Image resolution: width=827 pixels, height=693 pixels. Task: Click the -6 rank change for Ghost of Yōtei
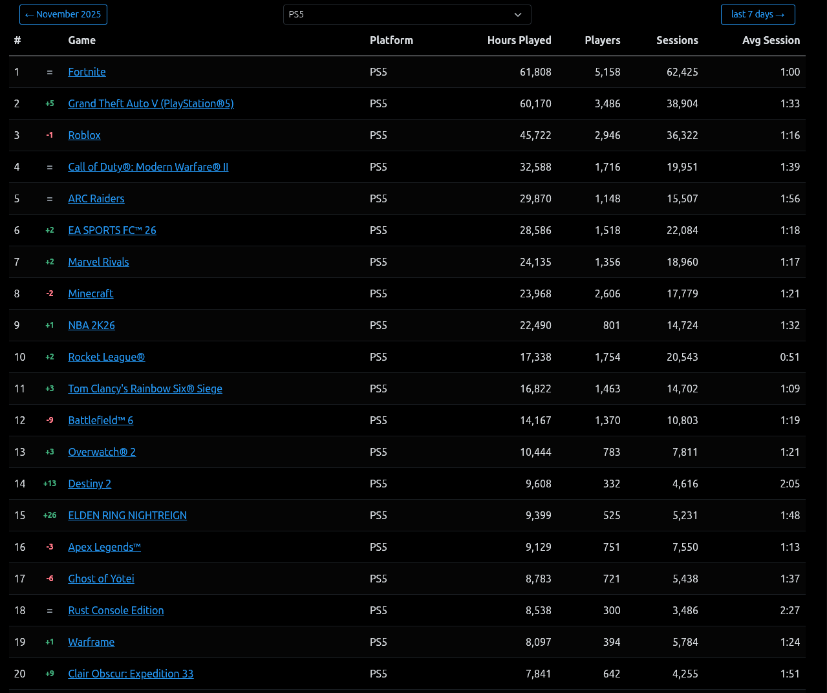coord(50,579)
